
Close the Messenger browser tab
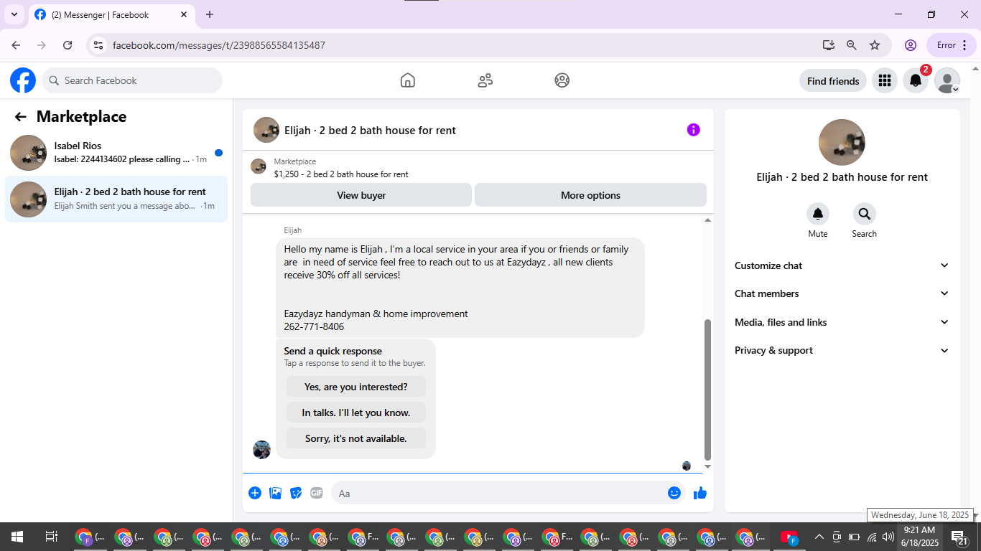184,14
